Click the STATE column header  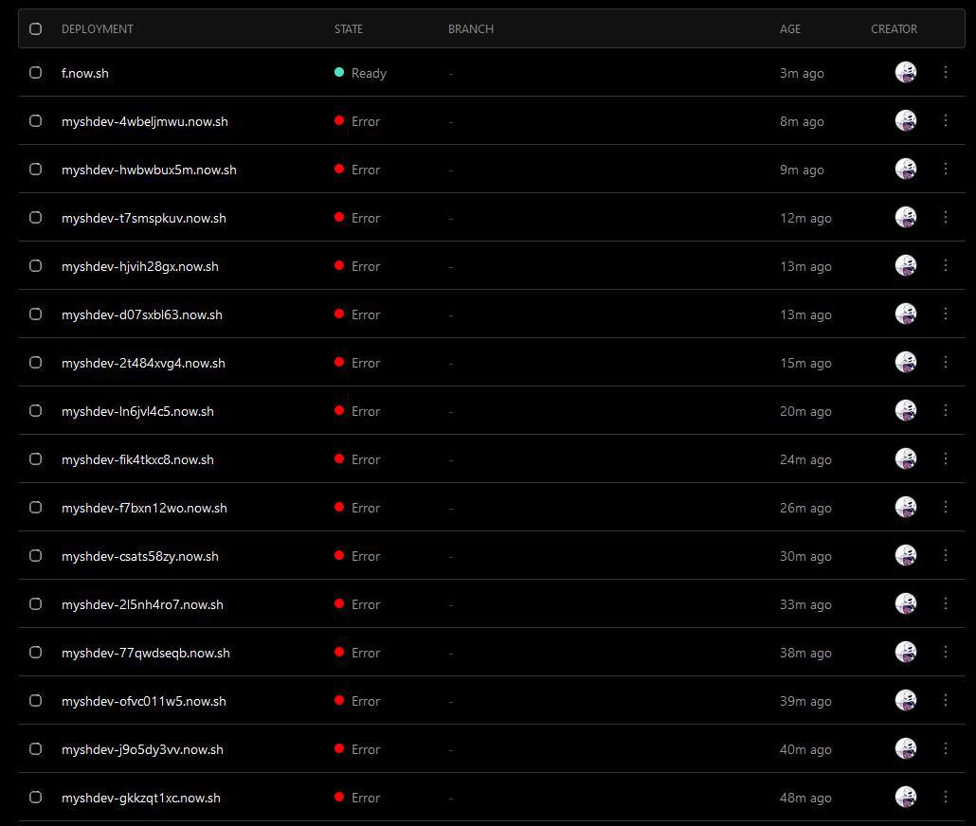coord(349,28)
